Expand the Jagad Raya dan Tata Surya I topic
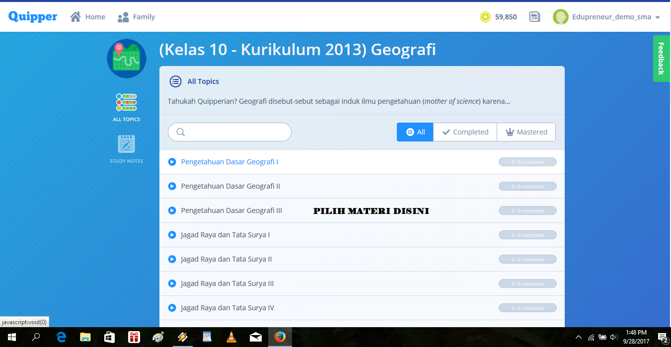This screenshot has height=347, width=671. (172, 234)
